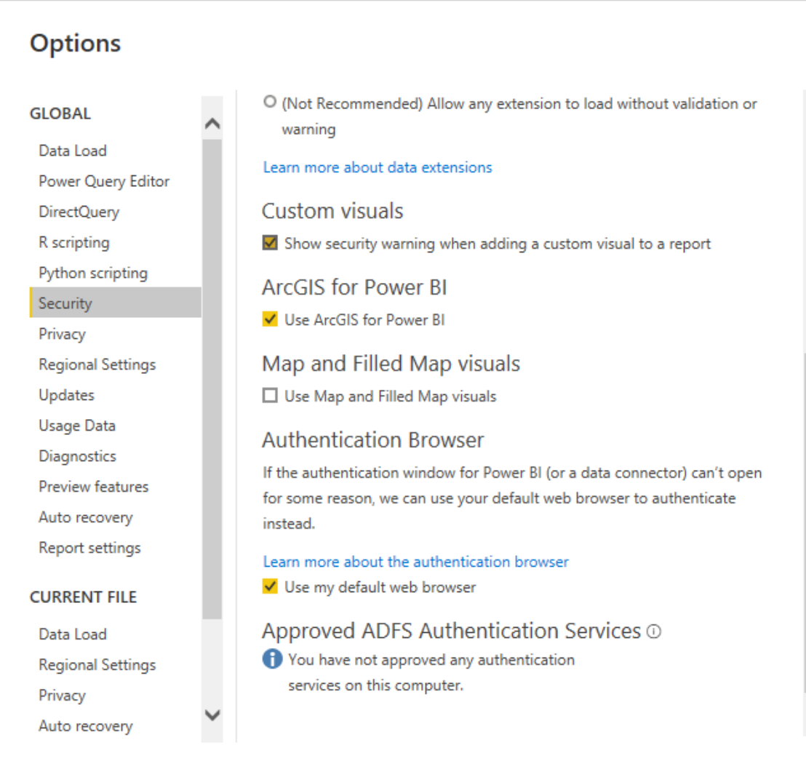Select R scripting options
The width and height of the screenshot is (806, 758).
point(74,242)
